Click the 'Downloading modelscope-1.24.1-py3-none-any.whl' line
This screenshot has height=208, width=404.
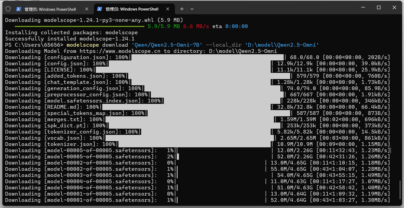tap(94, 20)
